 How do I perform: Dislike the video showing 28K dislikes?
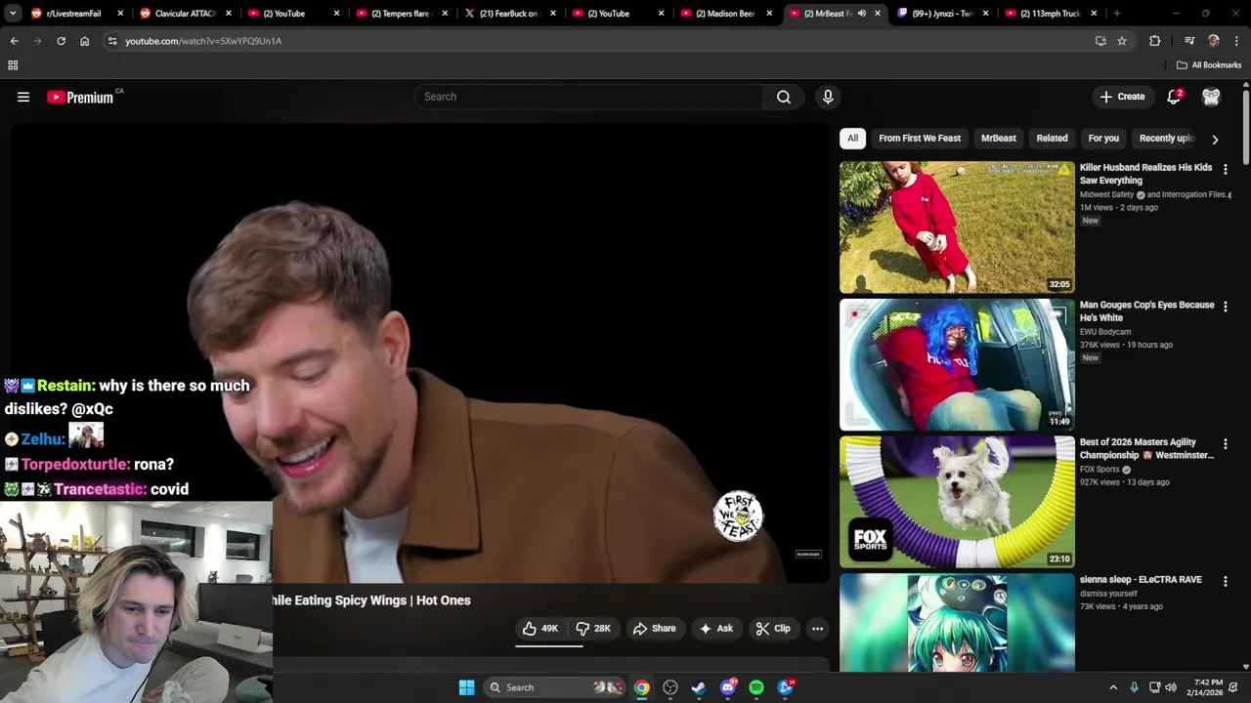pos(593,629)
